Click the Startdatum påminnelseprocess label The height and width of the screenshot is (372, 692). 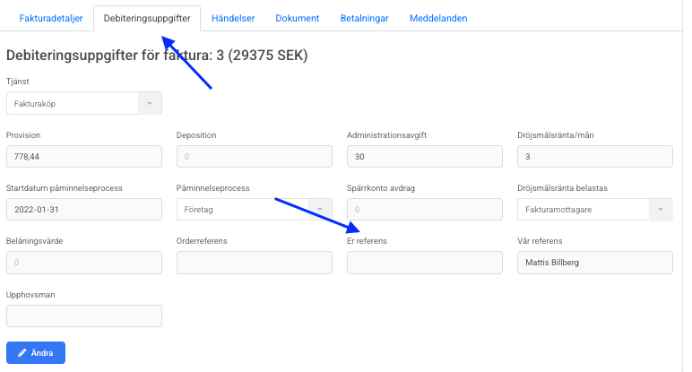(x=65, y=188)
